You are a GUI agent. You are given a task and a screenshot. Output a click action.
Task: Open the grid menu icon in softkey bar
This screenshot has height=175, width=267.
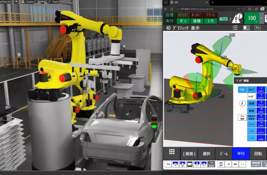[x=172, y=152]
